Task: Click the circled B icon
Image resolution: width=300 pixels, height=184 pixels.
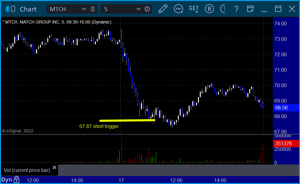Action: (x=209, y=9)
